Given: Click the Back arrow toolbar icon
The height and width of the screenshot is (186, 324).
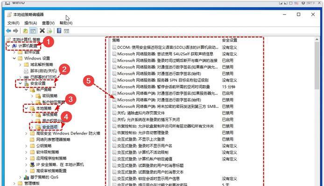Looking at the screenshot, I should 8,31.
